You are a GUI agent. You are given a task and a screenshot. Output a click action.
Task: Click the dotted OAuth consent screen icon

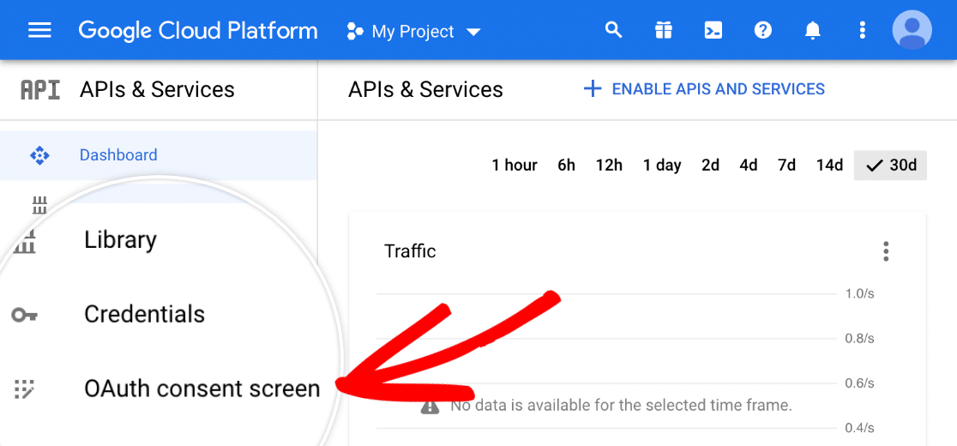(25, 389)
